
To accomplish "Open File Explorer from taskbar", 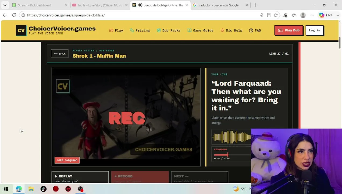I will click(x=31, y=189).
